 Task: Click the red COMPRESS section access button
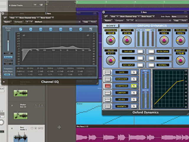click(107, 86)
